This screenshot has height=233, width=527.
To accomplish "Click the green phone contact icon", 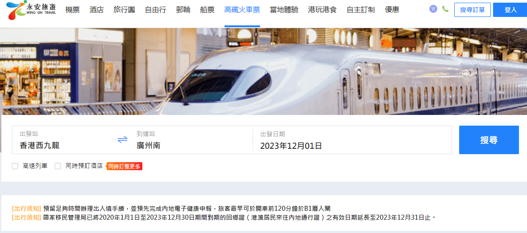I will (x=445, y=9).
